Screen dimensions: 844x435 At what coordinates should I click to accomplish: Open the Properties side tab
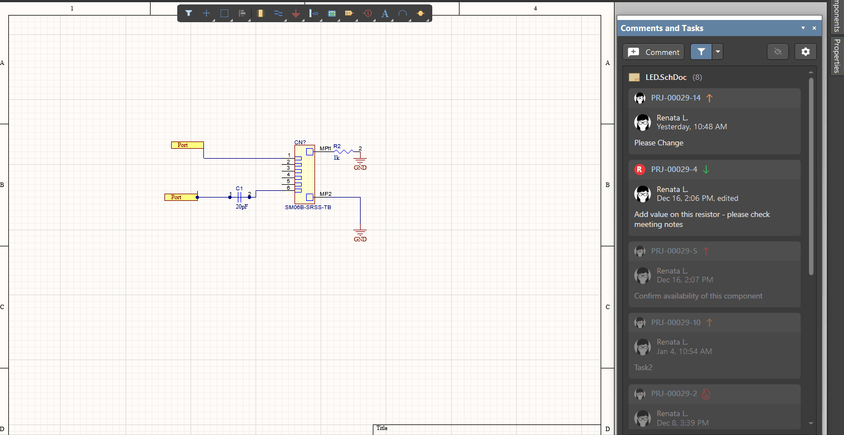click(837, 55)
